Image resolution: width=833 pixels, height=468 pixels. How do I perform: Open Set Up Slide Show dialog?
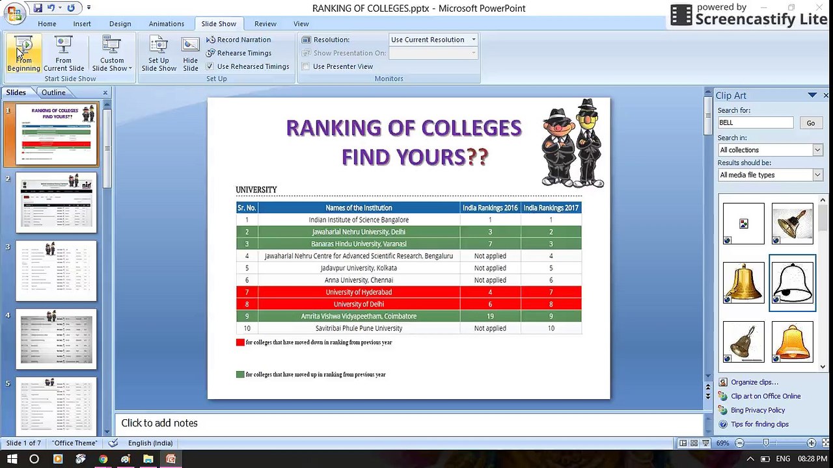point(159,53)
